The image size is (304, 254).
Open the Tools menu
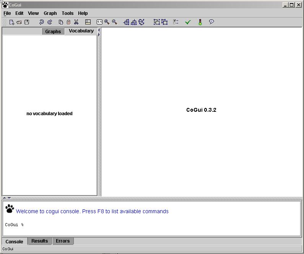tap(68, 13)
